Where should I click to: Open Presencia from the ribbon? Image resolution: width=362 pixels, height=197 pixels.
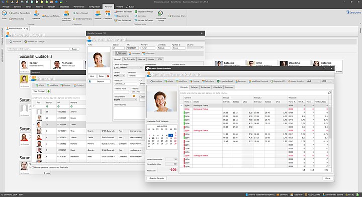point(36,15)
